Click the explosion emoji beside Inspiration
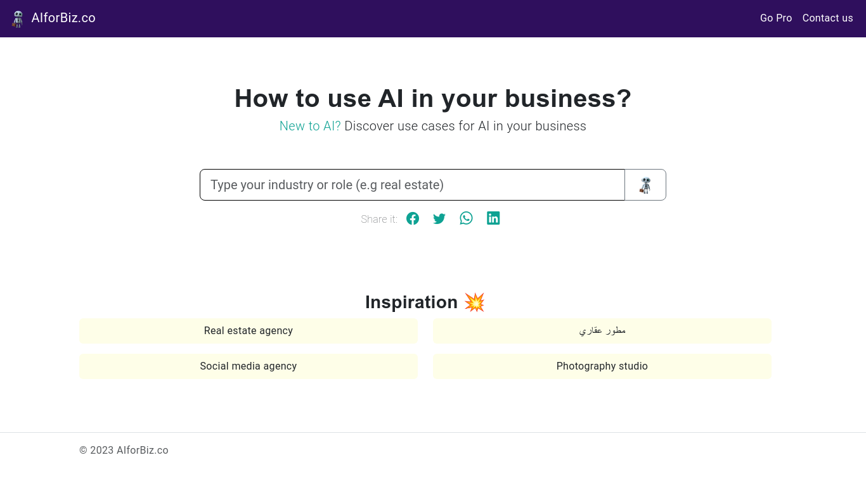 point(474,302)
